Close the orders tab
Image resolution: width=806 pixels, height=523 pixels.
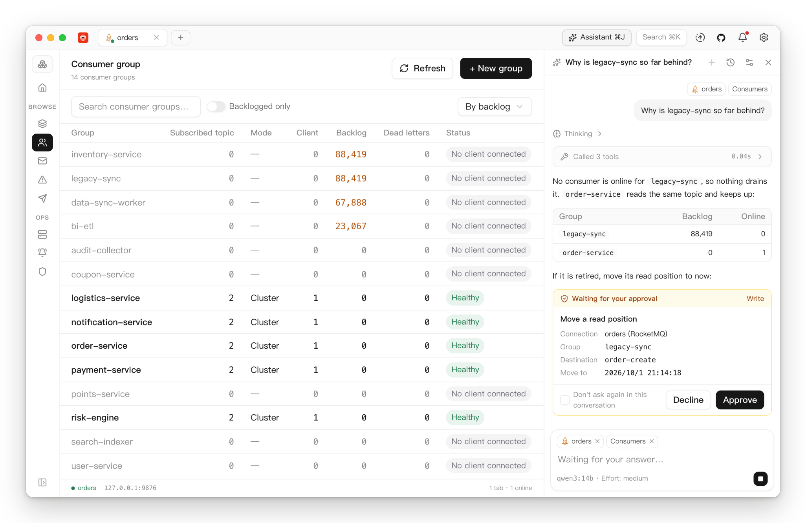coord(156,38)
